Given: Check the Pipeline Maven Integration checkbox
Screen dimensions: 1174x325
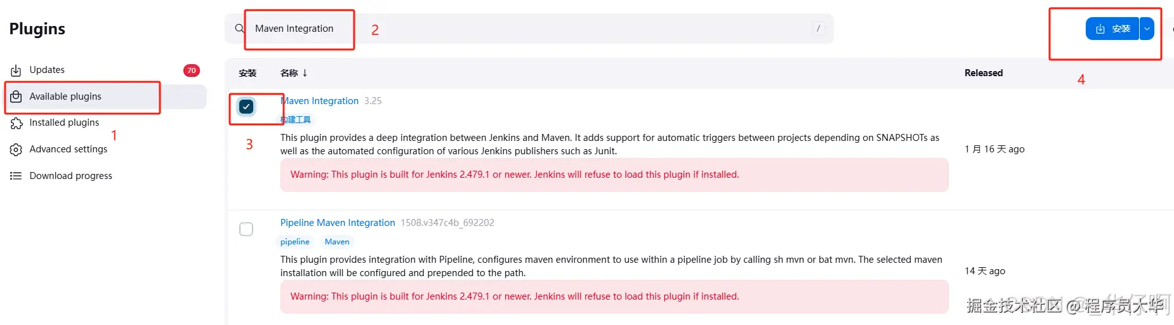Looking at the screenshot, I should [x=246, y=229].
